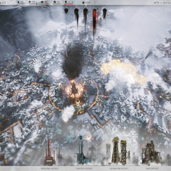
Task: Click the rightmost black hanging drop marker
Action: (x=104, y=13)
